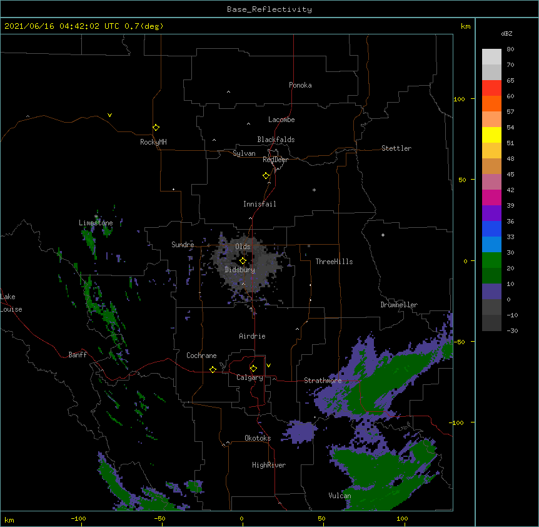Click the Limestone label
Viewport: 539px width, 527px height.
point(96,223)
